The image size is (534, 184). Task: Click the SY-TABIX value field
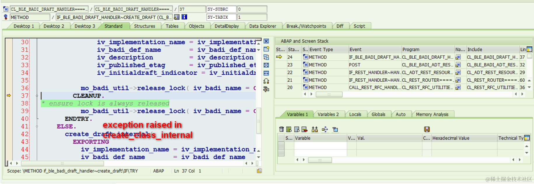point(252,17)
